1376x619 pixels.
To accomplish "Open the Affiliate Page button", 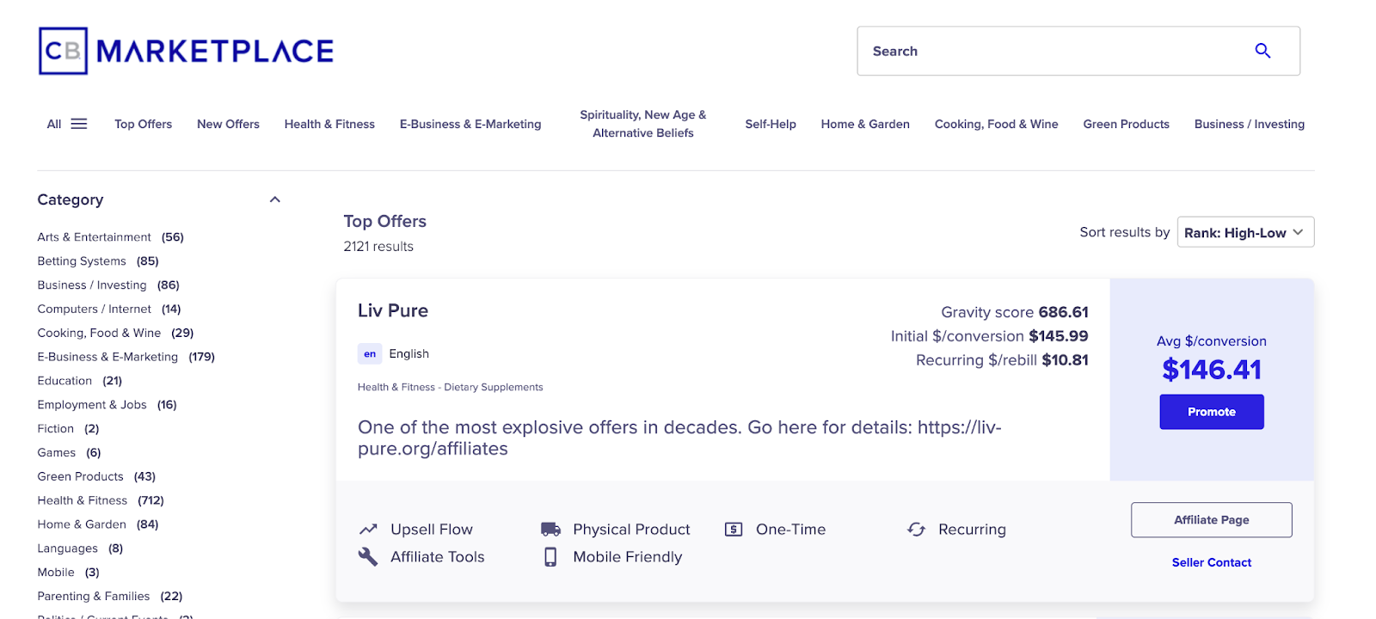I will pyautogui.click(x=1211, y=520).
